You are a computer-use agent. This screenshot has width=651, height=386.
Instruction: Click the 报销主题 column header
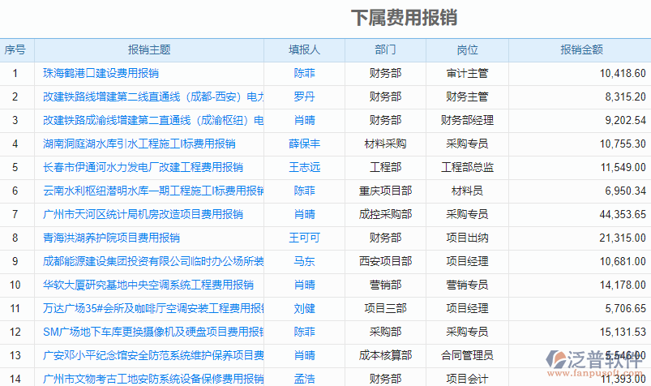[149, 50]
